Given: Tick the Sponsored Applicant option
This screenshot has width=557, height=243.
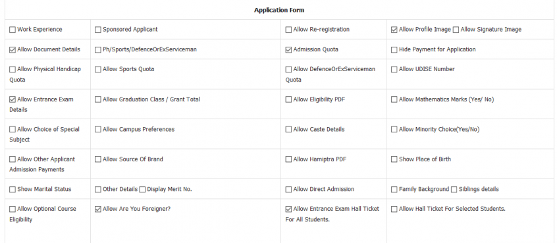Looking at the screenshot, I should tap(97, 30).
